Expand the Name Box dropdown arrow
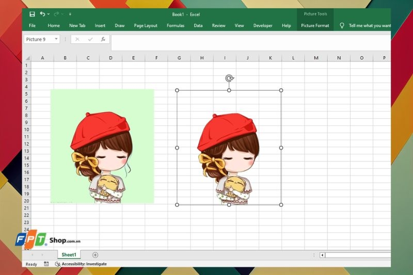This screenshot has width=413, height=275. coord(56,39)
